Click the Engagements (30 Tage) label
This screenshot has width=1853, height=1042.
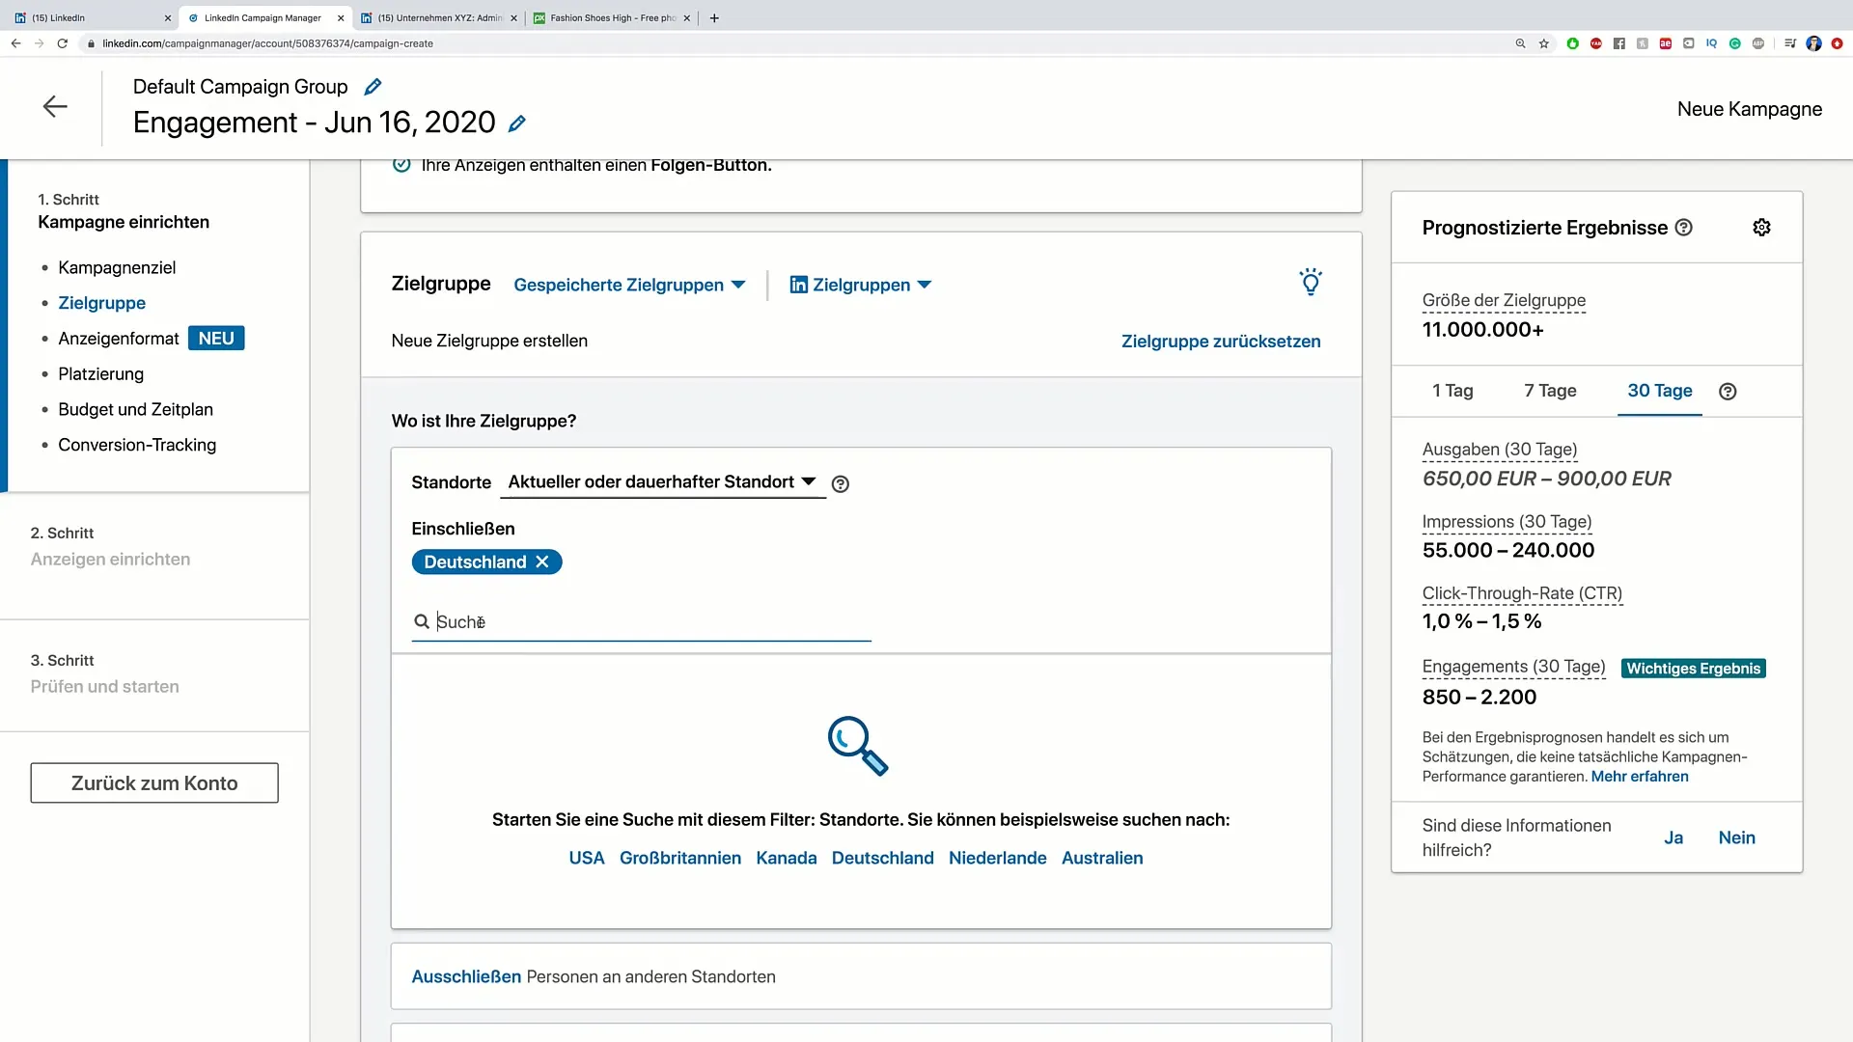pos(1513,667)
